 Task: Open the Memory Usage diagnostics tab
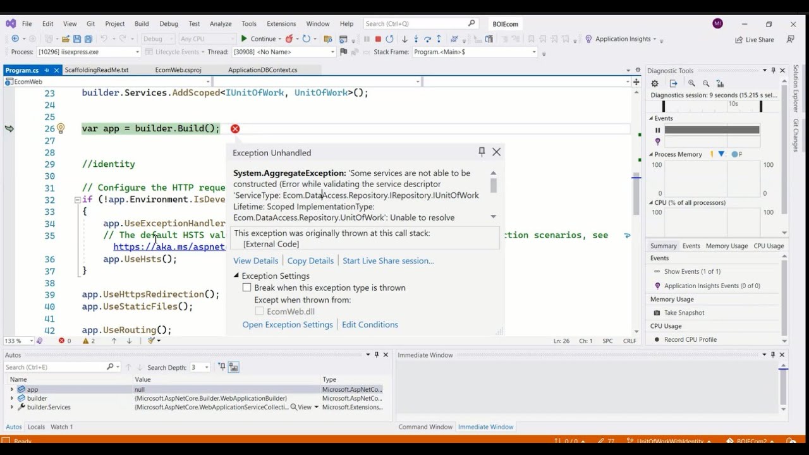click(x=726, y=246)
